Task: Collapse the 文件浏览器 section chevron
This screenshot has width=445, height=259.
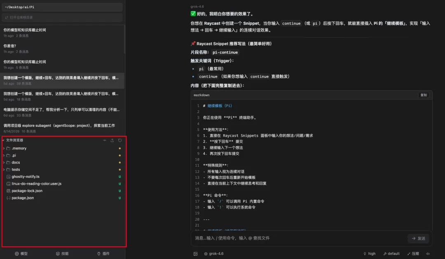Action: (x=3, y=140)
